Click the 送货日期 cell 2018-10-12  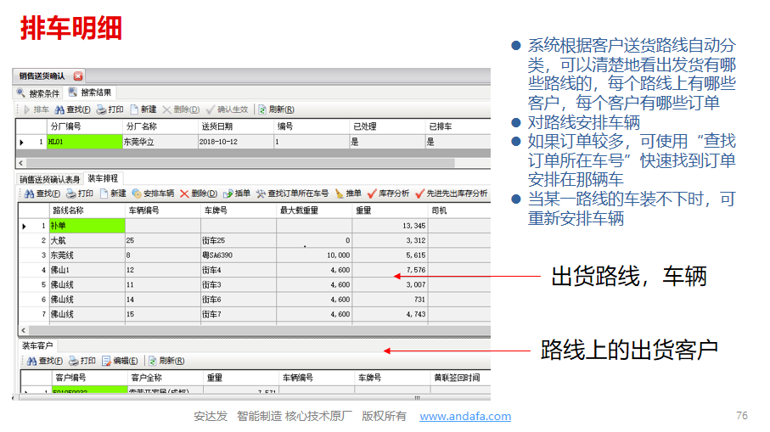point(218,142)
